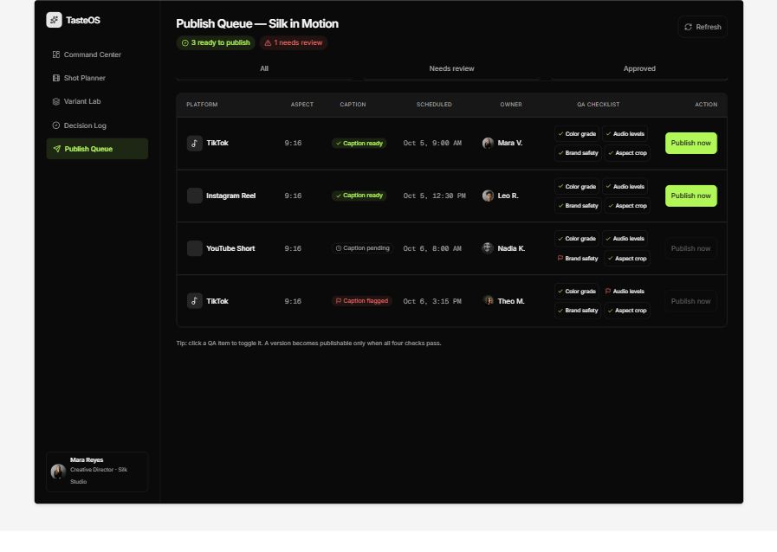Click the Mara Reyes profile avatar

pos(58,472)
